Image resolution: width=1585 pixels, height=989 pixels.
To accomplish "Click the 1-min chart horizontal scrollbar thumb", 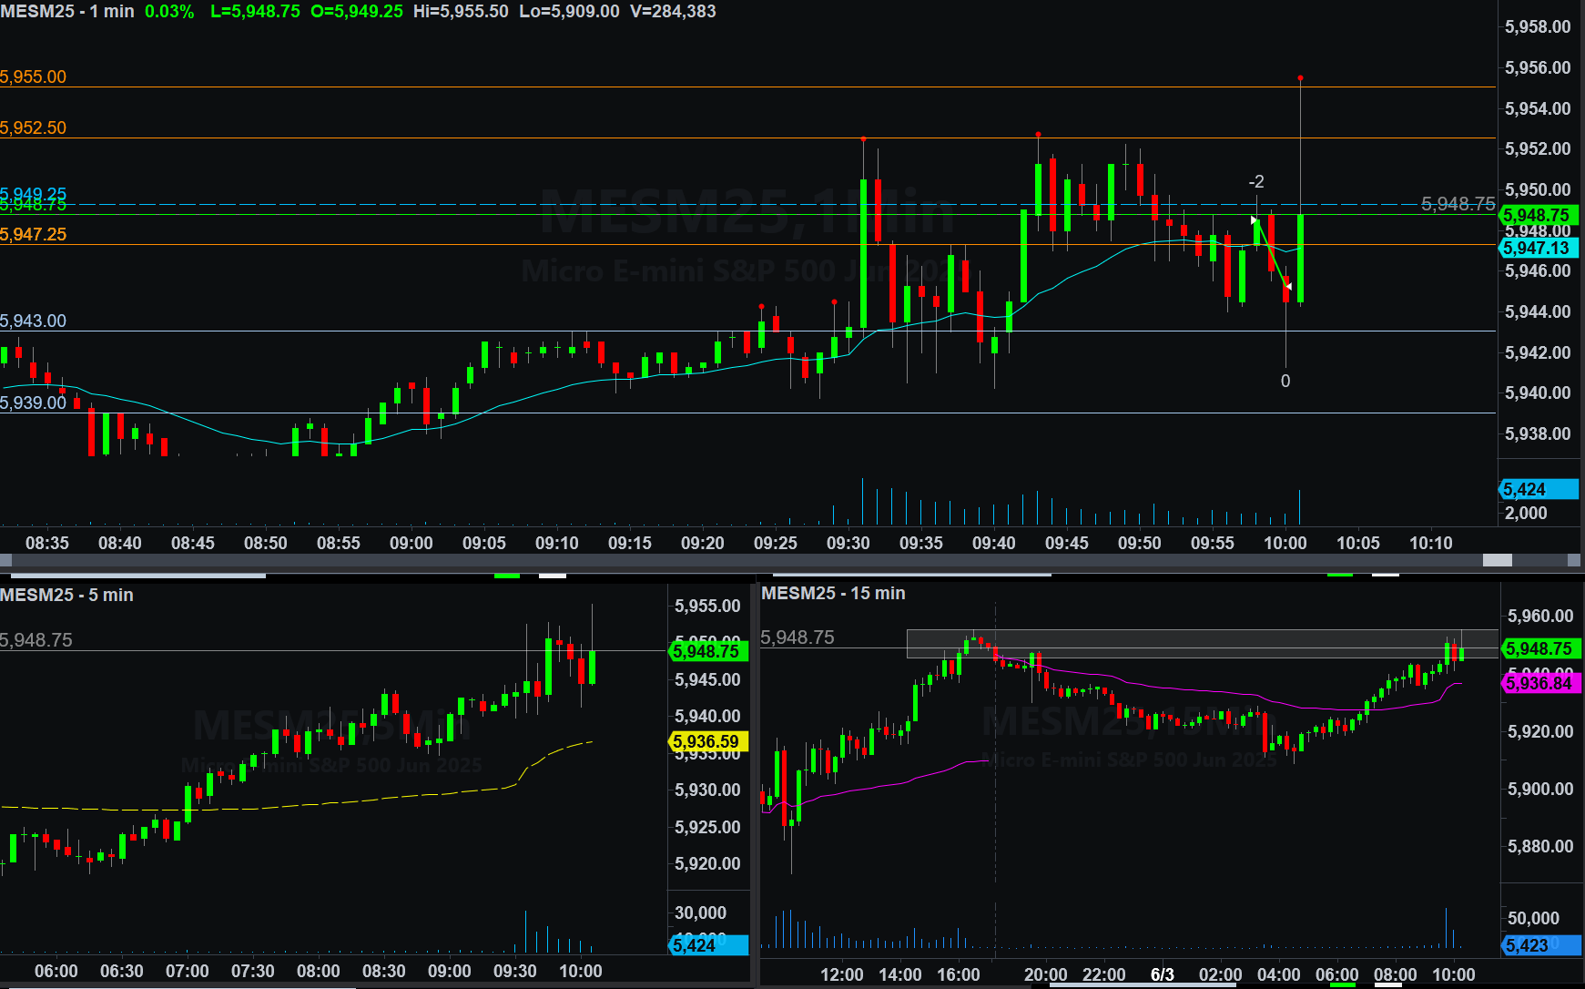I will [x=1497, y=560].
